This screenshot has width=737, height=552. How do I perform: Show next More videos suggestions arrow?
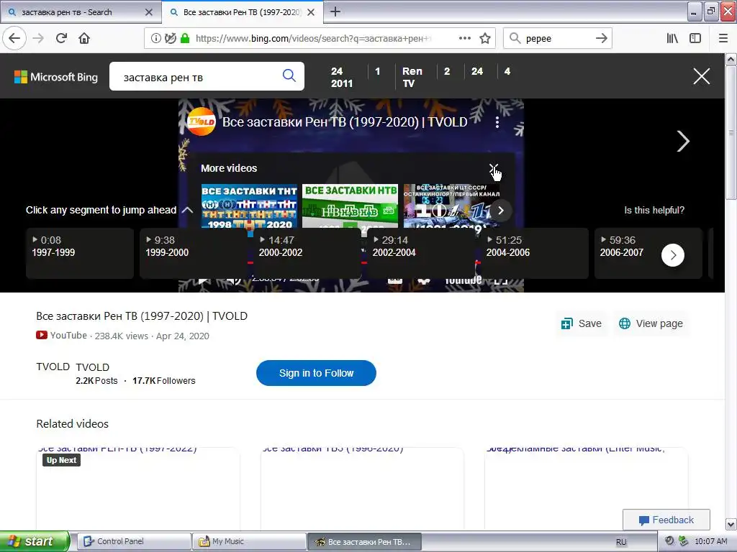pyautogui.click(x=501, y=211)
